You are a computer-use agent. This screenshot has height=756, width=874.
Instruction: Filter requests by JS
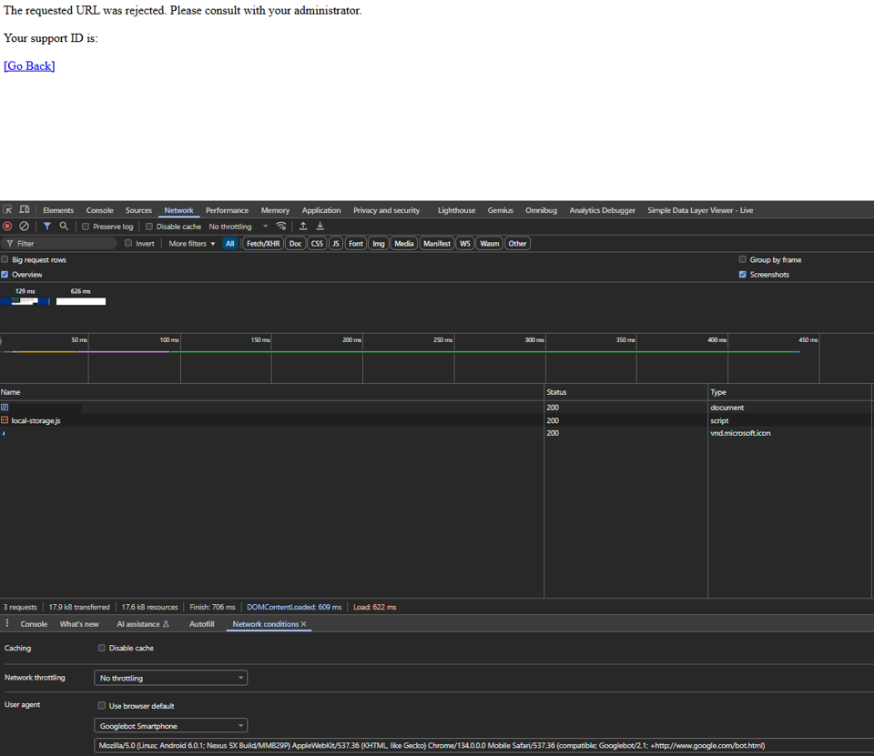[x=336, y=244]
